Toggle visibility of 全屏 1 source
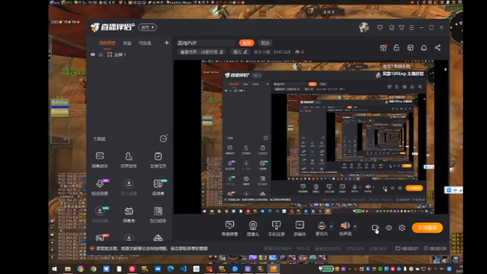The height and width of the screenshot is (274, 487). click(x=93, y=54)
